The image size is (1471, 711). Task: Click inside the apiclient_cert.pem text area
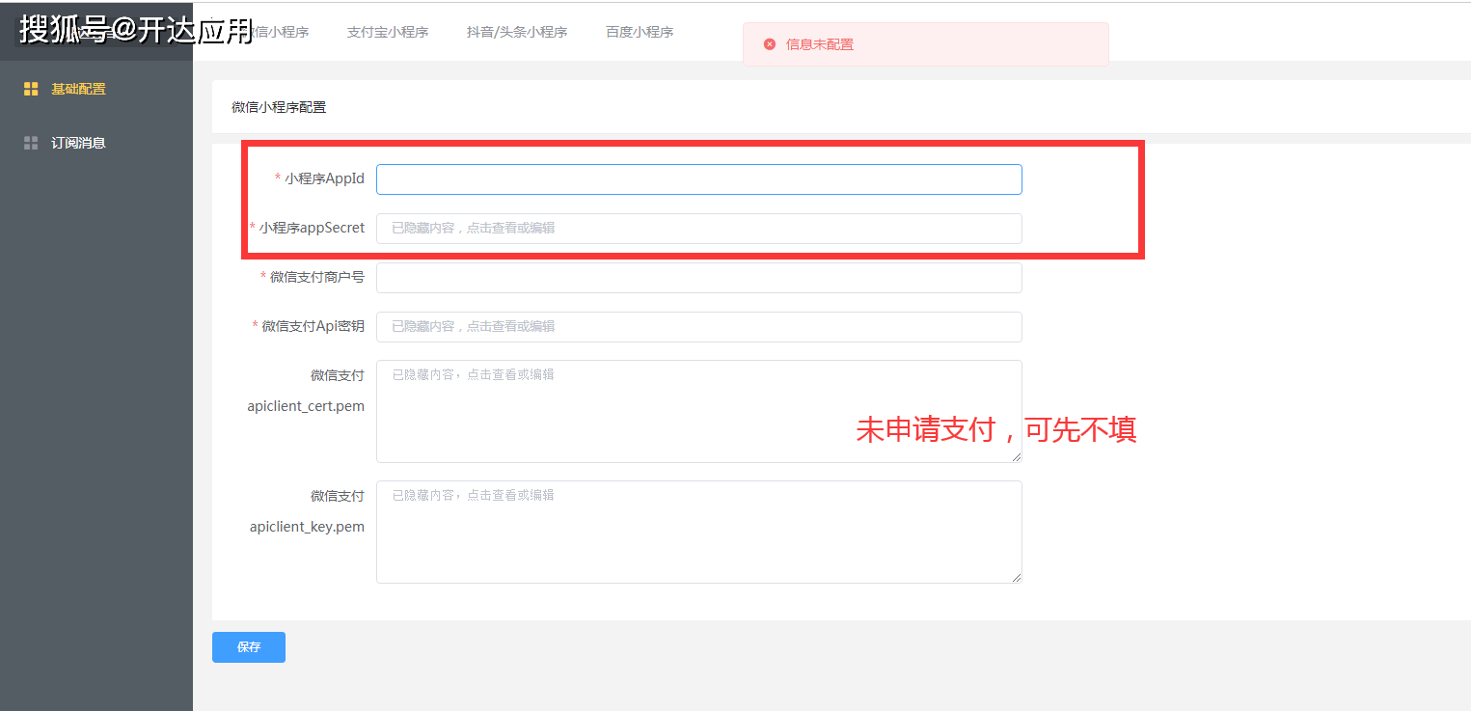[x=698, y=411]
